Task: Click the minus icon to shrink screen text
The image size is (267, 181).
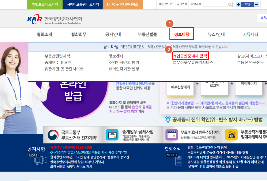Action: [256, 4]
